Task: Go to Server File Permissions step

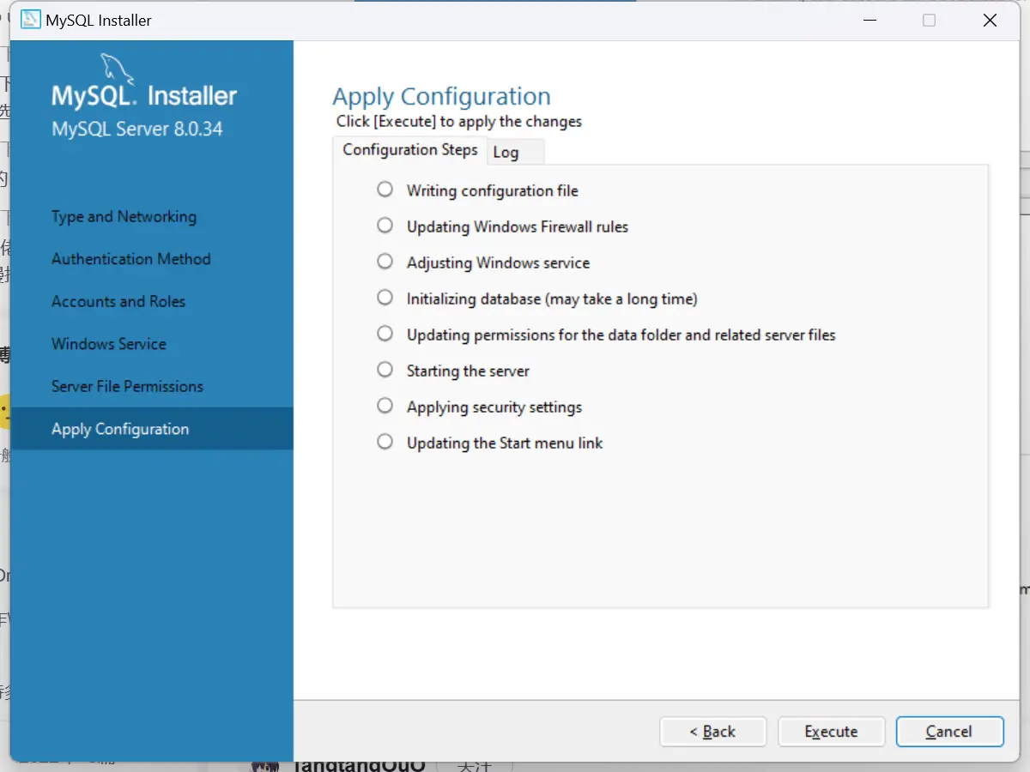Action: click(x=127, y=387)
